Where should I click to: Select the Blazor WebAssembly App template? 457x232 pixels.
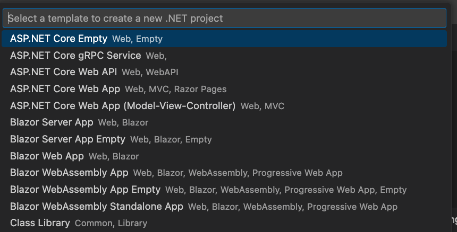69,173
